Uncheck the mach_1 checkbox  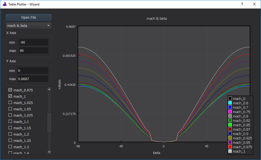click(x=10, y=96)
